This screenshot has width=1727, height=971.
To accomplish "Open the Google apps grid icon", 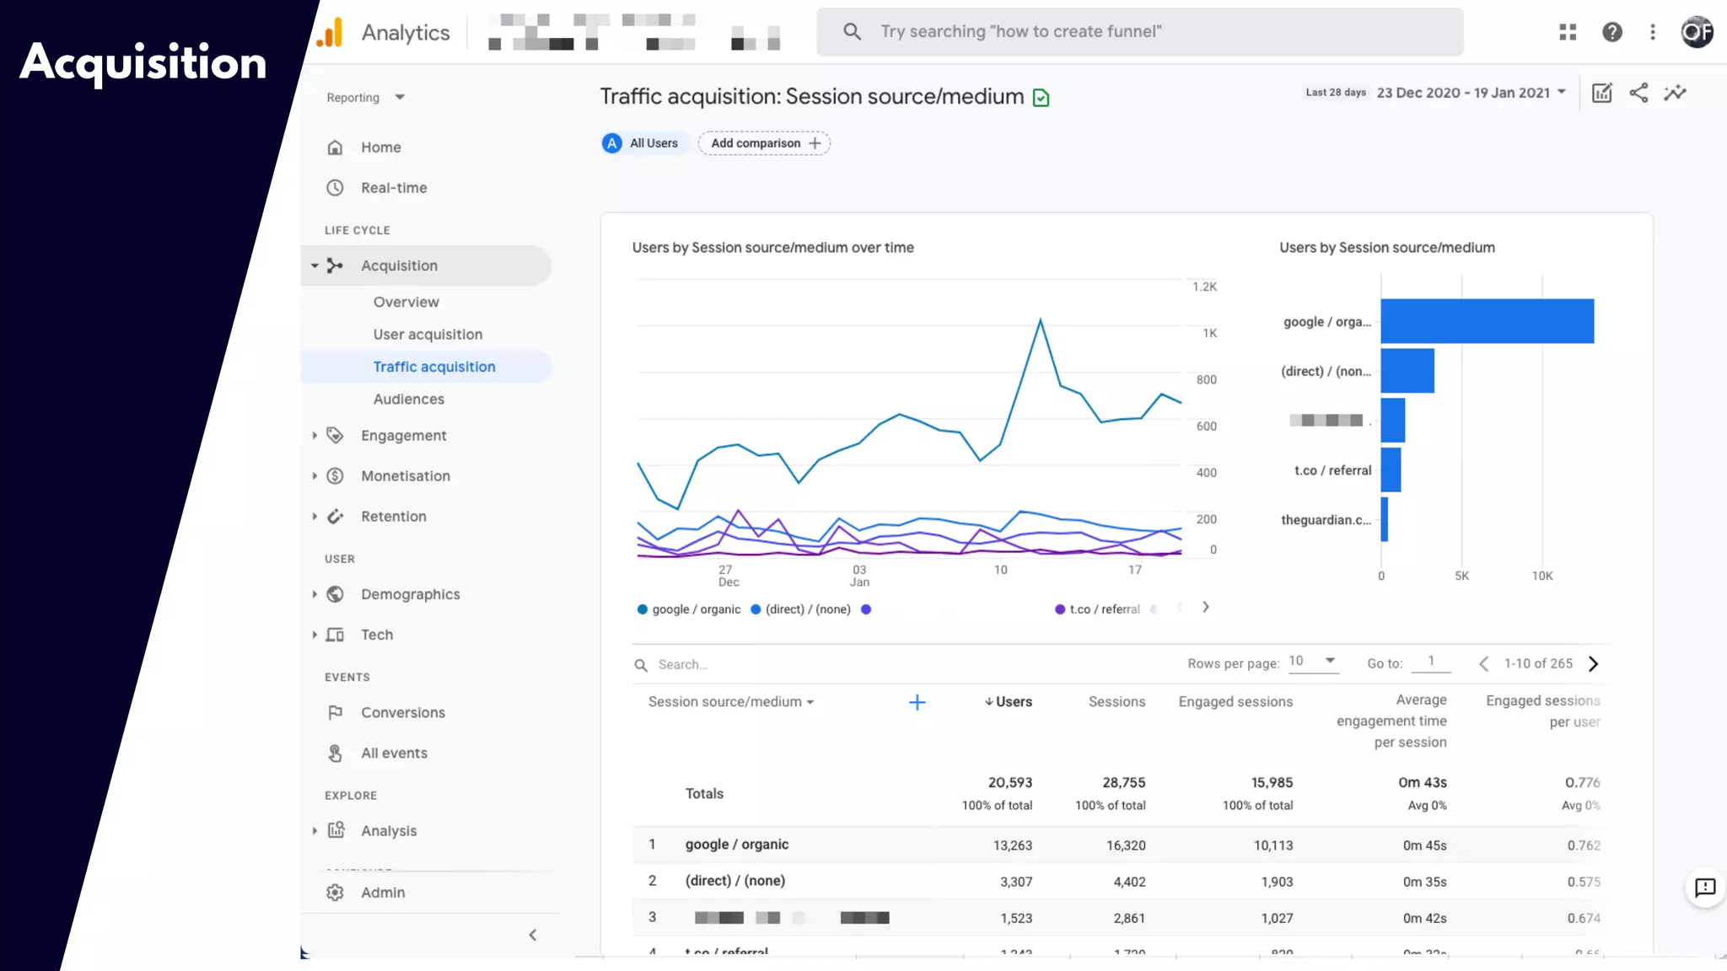I will coord(1568,32).
